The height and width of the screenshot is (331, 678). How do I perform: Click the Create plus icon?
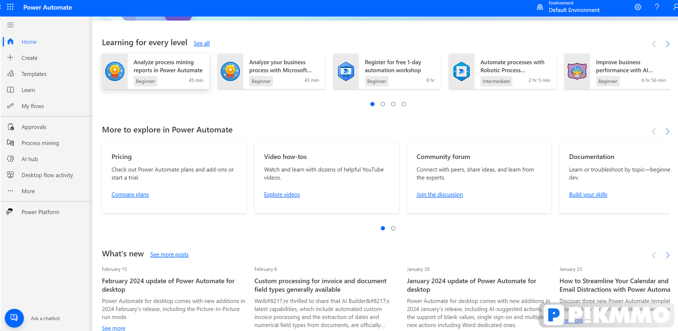coord(11,58)
